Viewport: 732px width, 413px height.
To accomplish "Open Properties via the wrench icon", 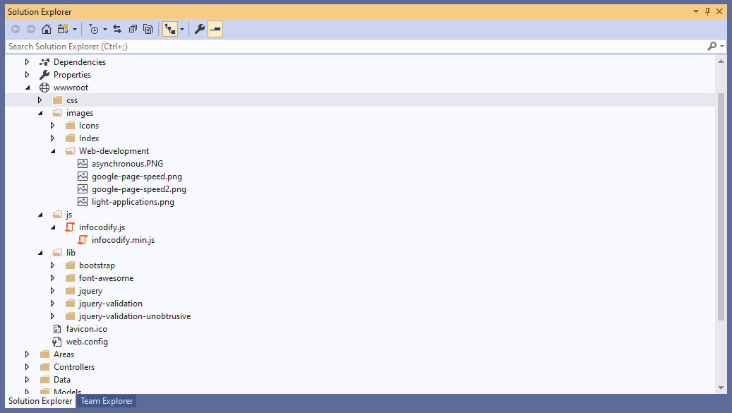I will tap(200, 29).
